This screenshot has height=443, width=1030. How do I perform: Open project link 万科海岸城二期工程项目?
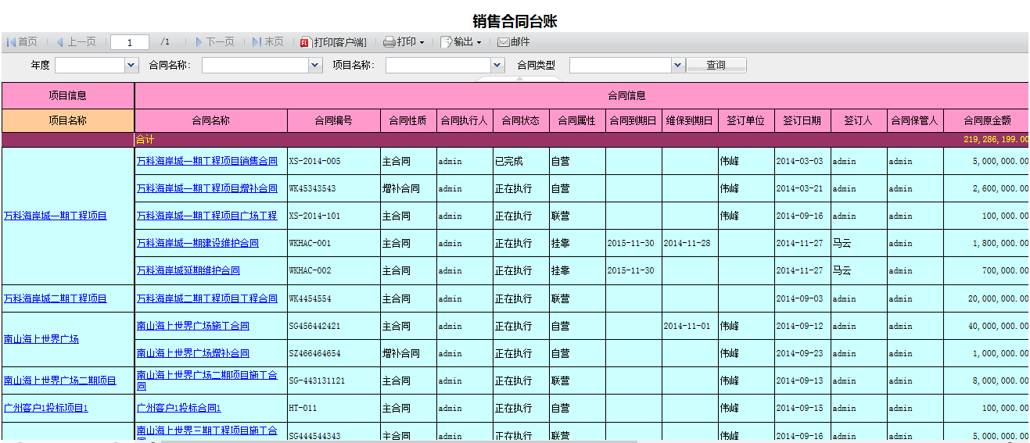click(56, 298)
